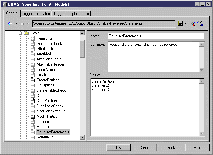Viewport: 213px width, 155px height.
Task: Select DefOptions in the tree
Action: coord(46,85)
